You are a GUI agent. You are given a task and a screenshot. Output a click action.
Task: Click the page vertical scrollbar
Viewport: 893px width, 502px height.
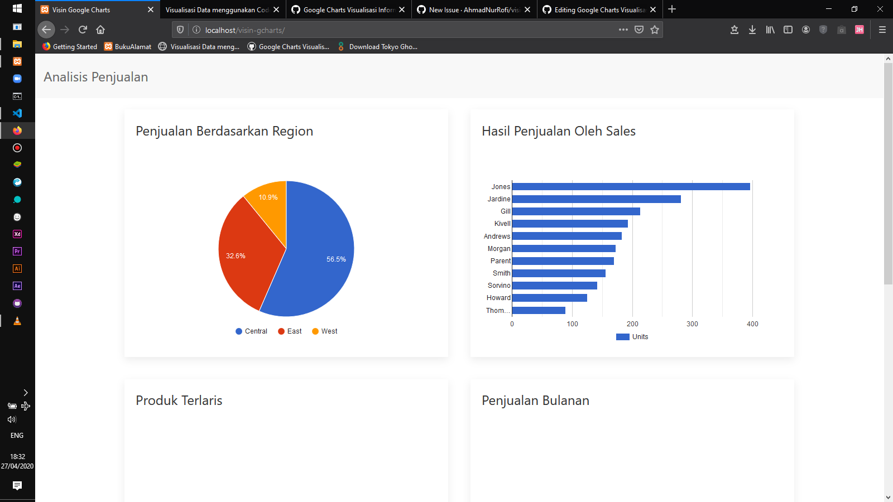point(888,173)
